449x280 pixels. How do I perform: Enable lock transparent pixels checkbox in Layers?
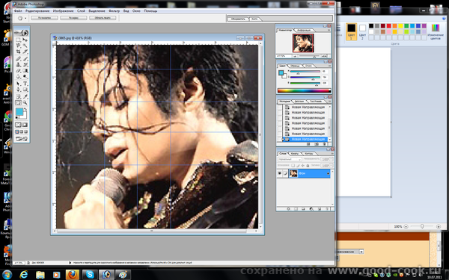click(293, 166)
